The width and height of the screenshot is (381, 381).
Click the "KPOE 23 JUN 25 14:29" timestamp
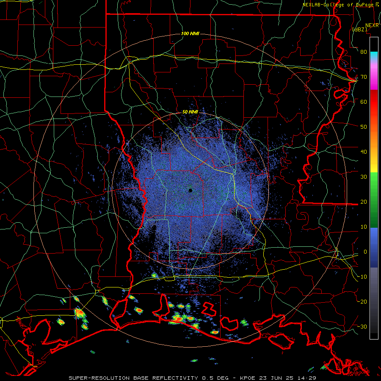[x=278, y=378]
